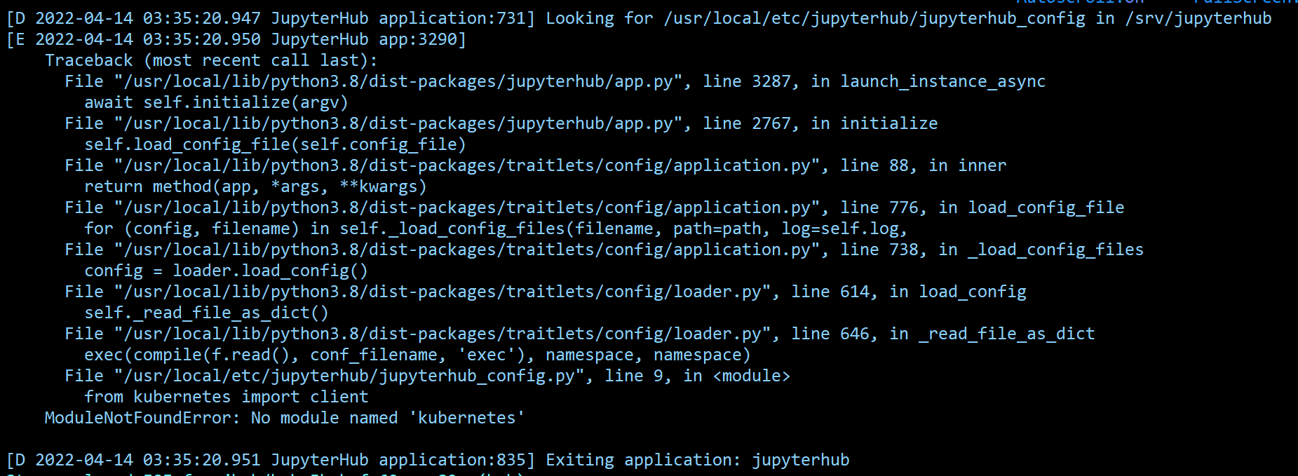1298x476 pixels.
Task: Select the loader.py 'line 614, in load_config' entry
Action: pyautogui.click(x=545, y=292)
